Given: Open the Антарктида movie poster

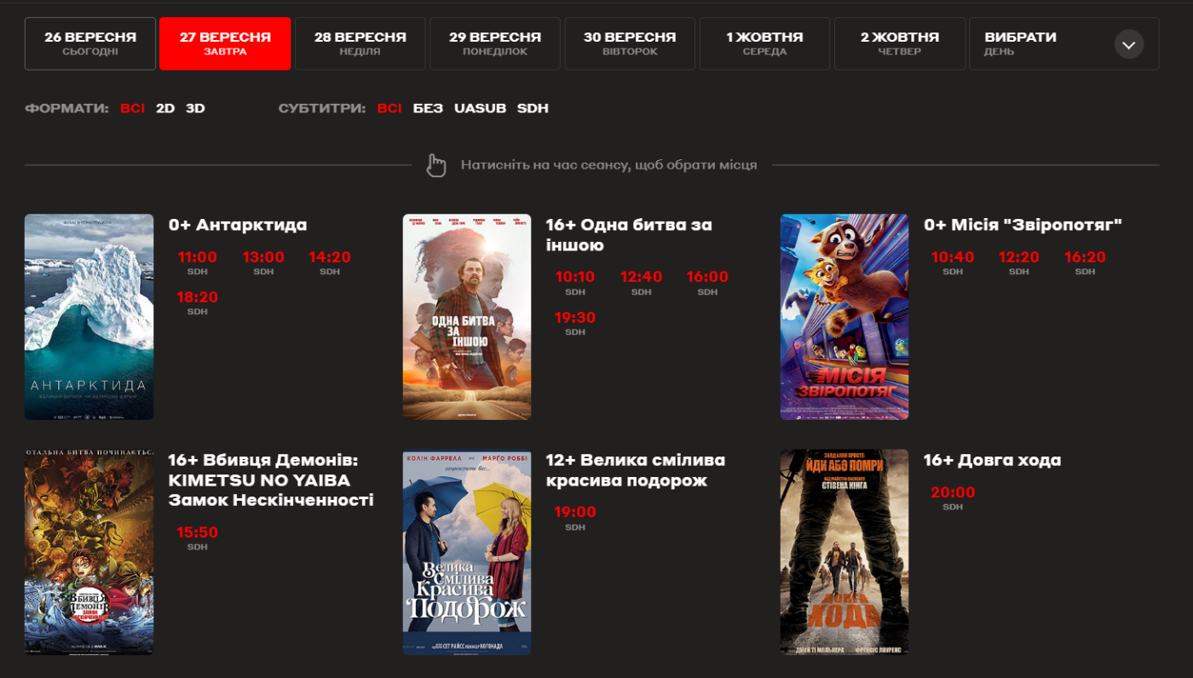Looking at the screenshot, I should click(89, 317).
